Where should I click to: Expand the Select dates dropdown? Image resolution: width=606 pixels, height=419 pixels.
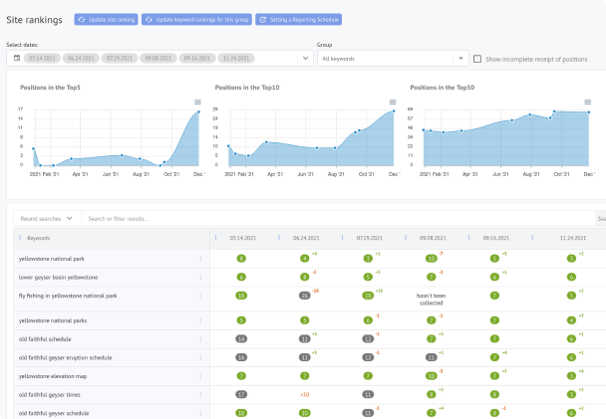click(304, 59)
